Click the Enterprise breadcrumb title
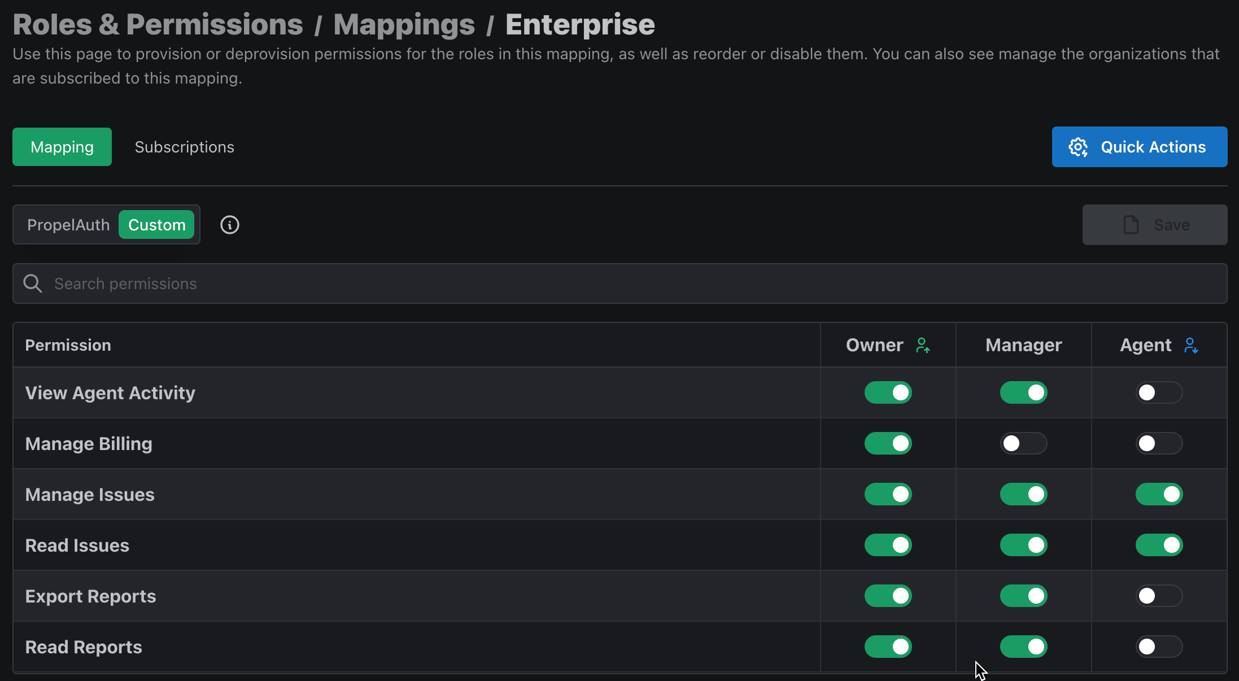 (x=580, y=24)
